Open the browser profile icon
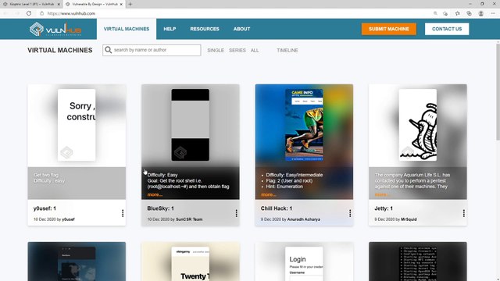Screen dimensions: 500x281 pyautogui.click(x=481, y=13)
